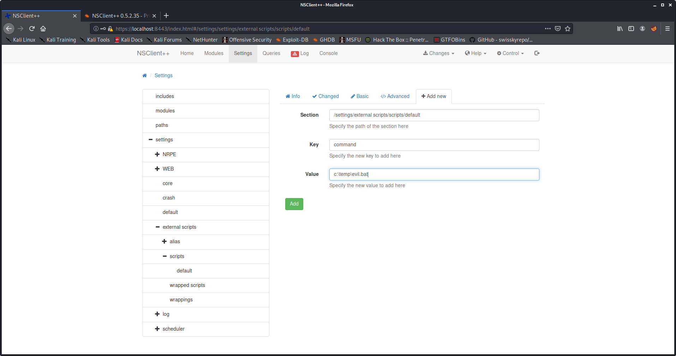Click the browser Back arrow button
676x356 pixels.
[9, 29]
